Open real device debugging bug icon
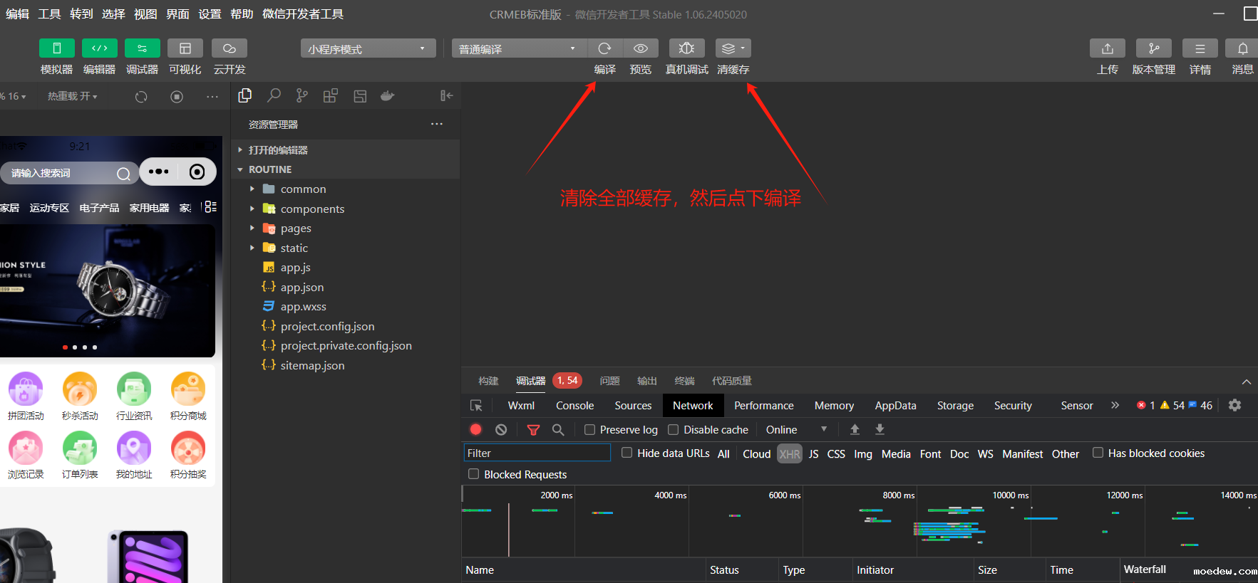The width and height of the screenshot is (1258, 583). tap(686, 48)
